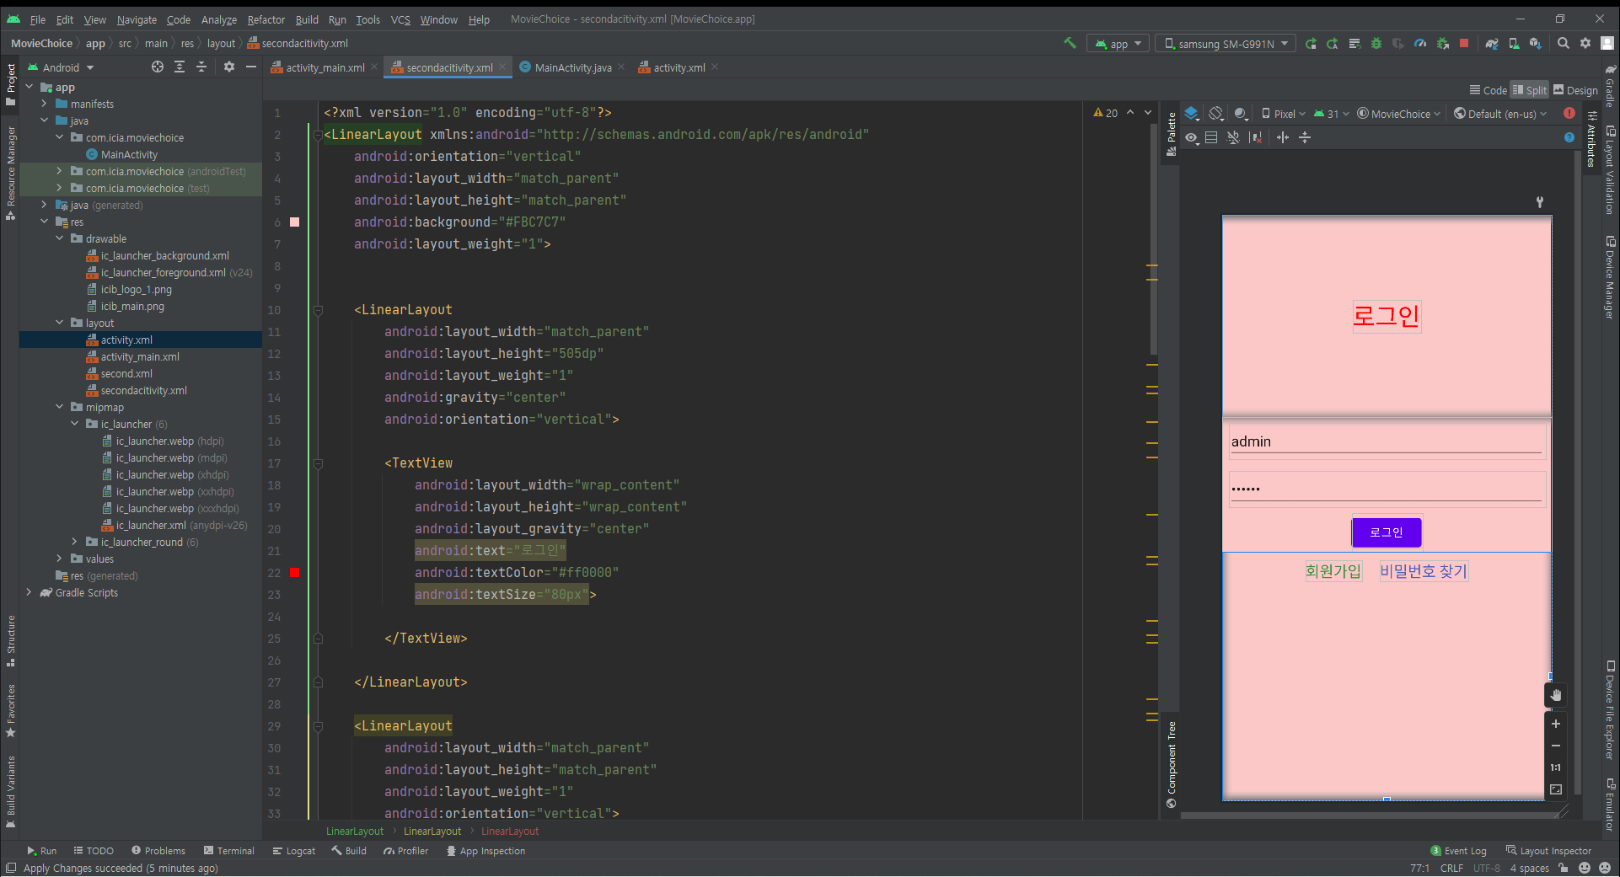The width and height of the screenshot is (1620, 877).
Task: Open the app run configuration dropdown
Action: point(1118,44)
